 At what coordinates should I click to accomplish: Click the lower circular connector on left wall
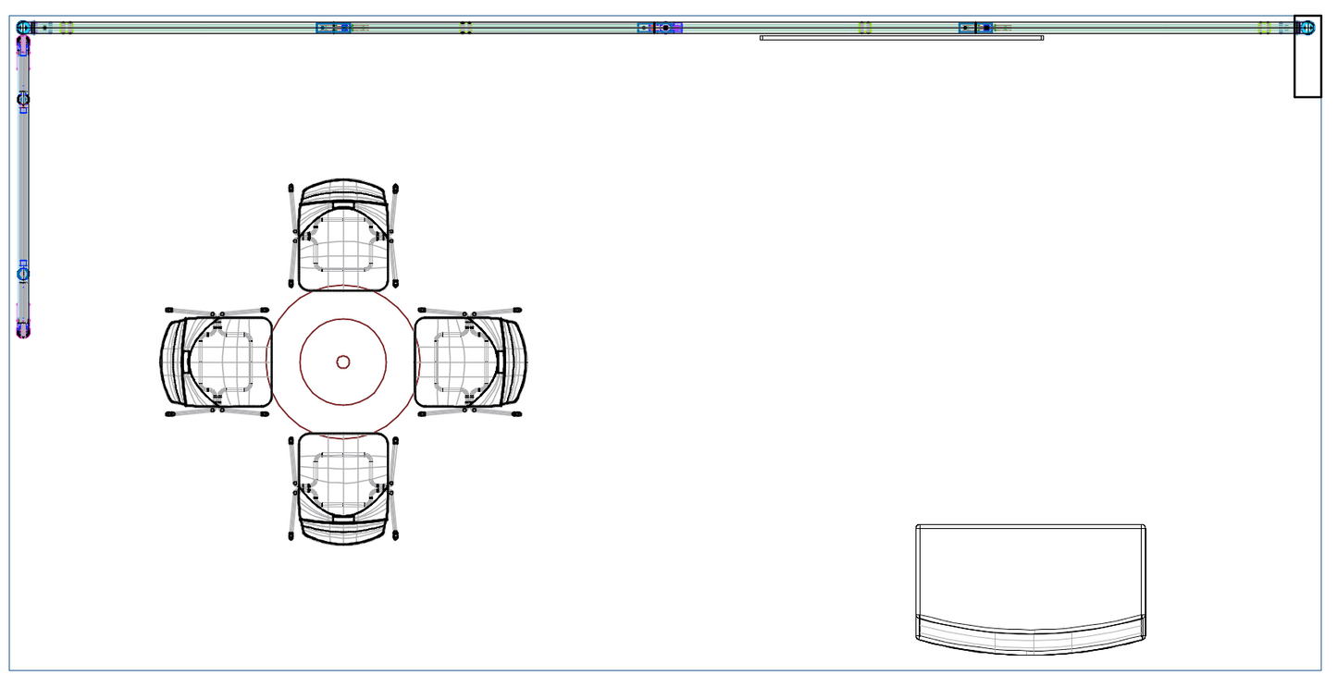[x=23, y=274]
